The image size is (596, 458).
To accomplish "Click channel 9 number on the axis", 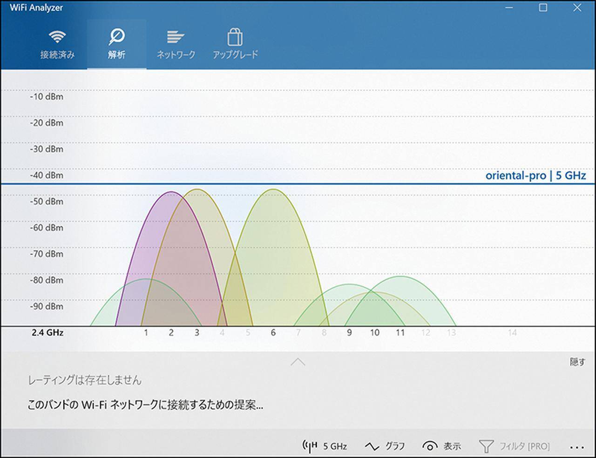I will [349, 332].
